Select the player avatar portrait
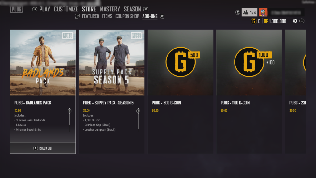 (263, 12)
